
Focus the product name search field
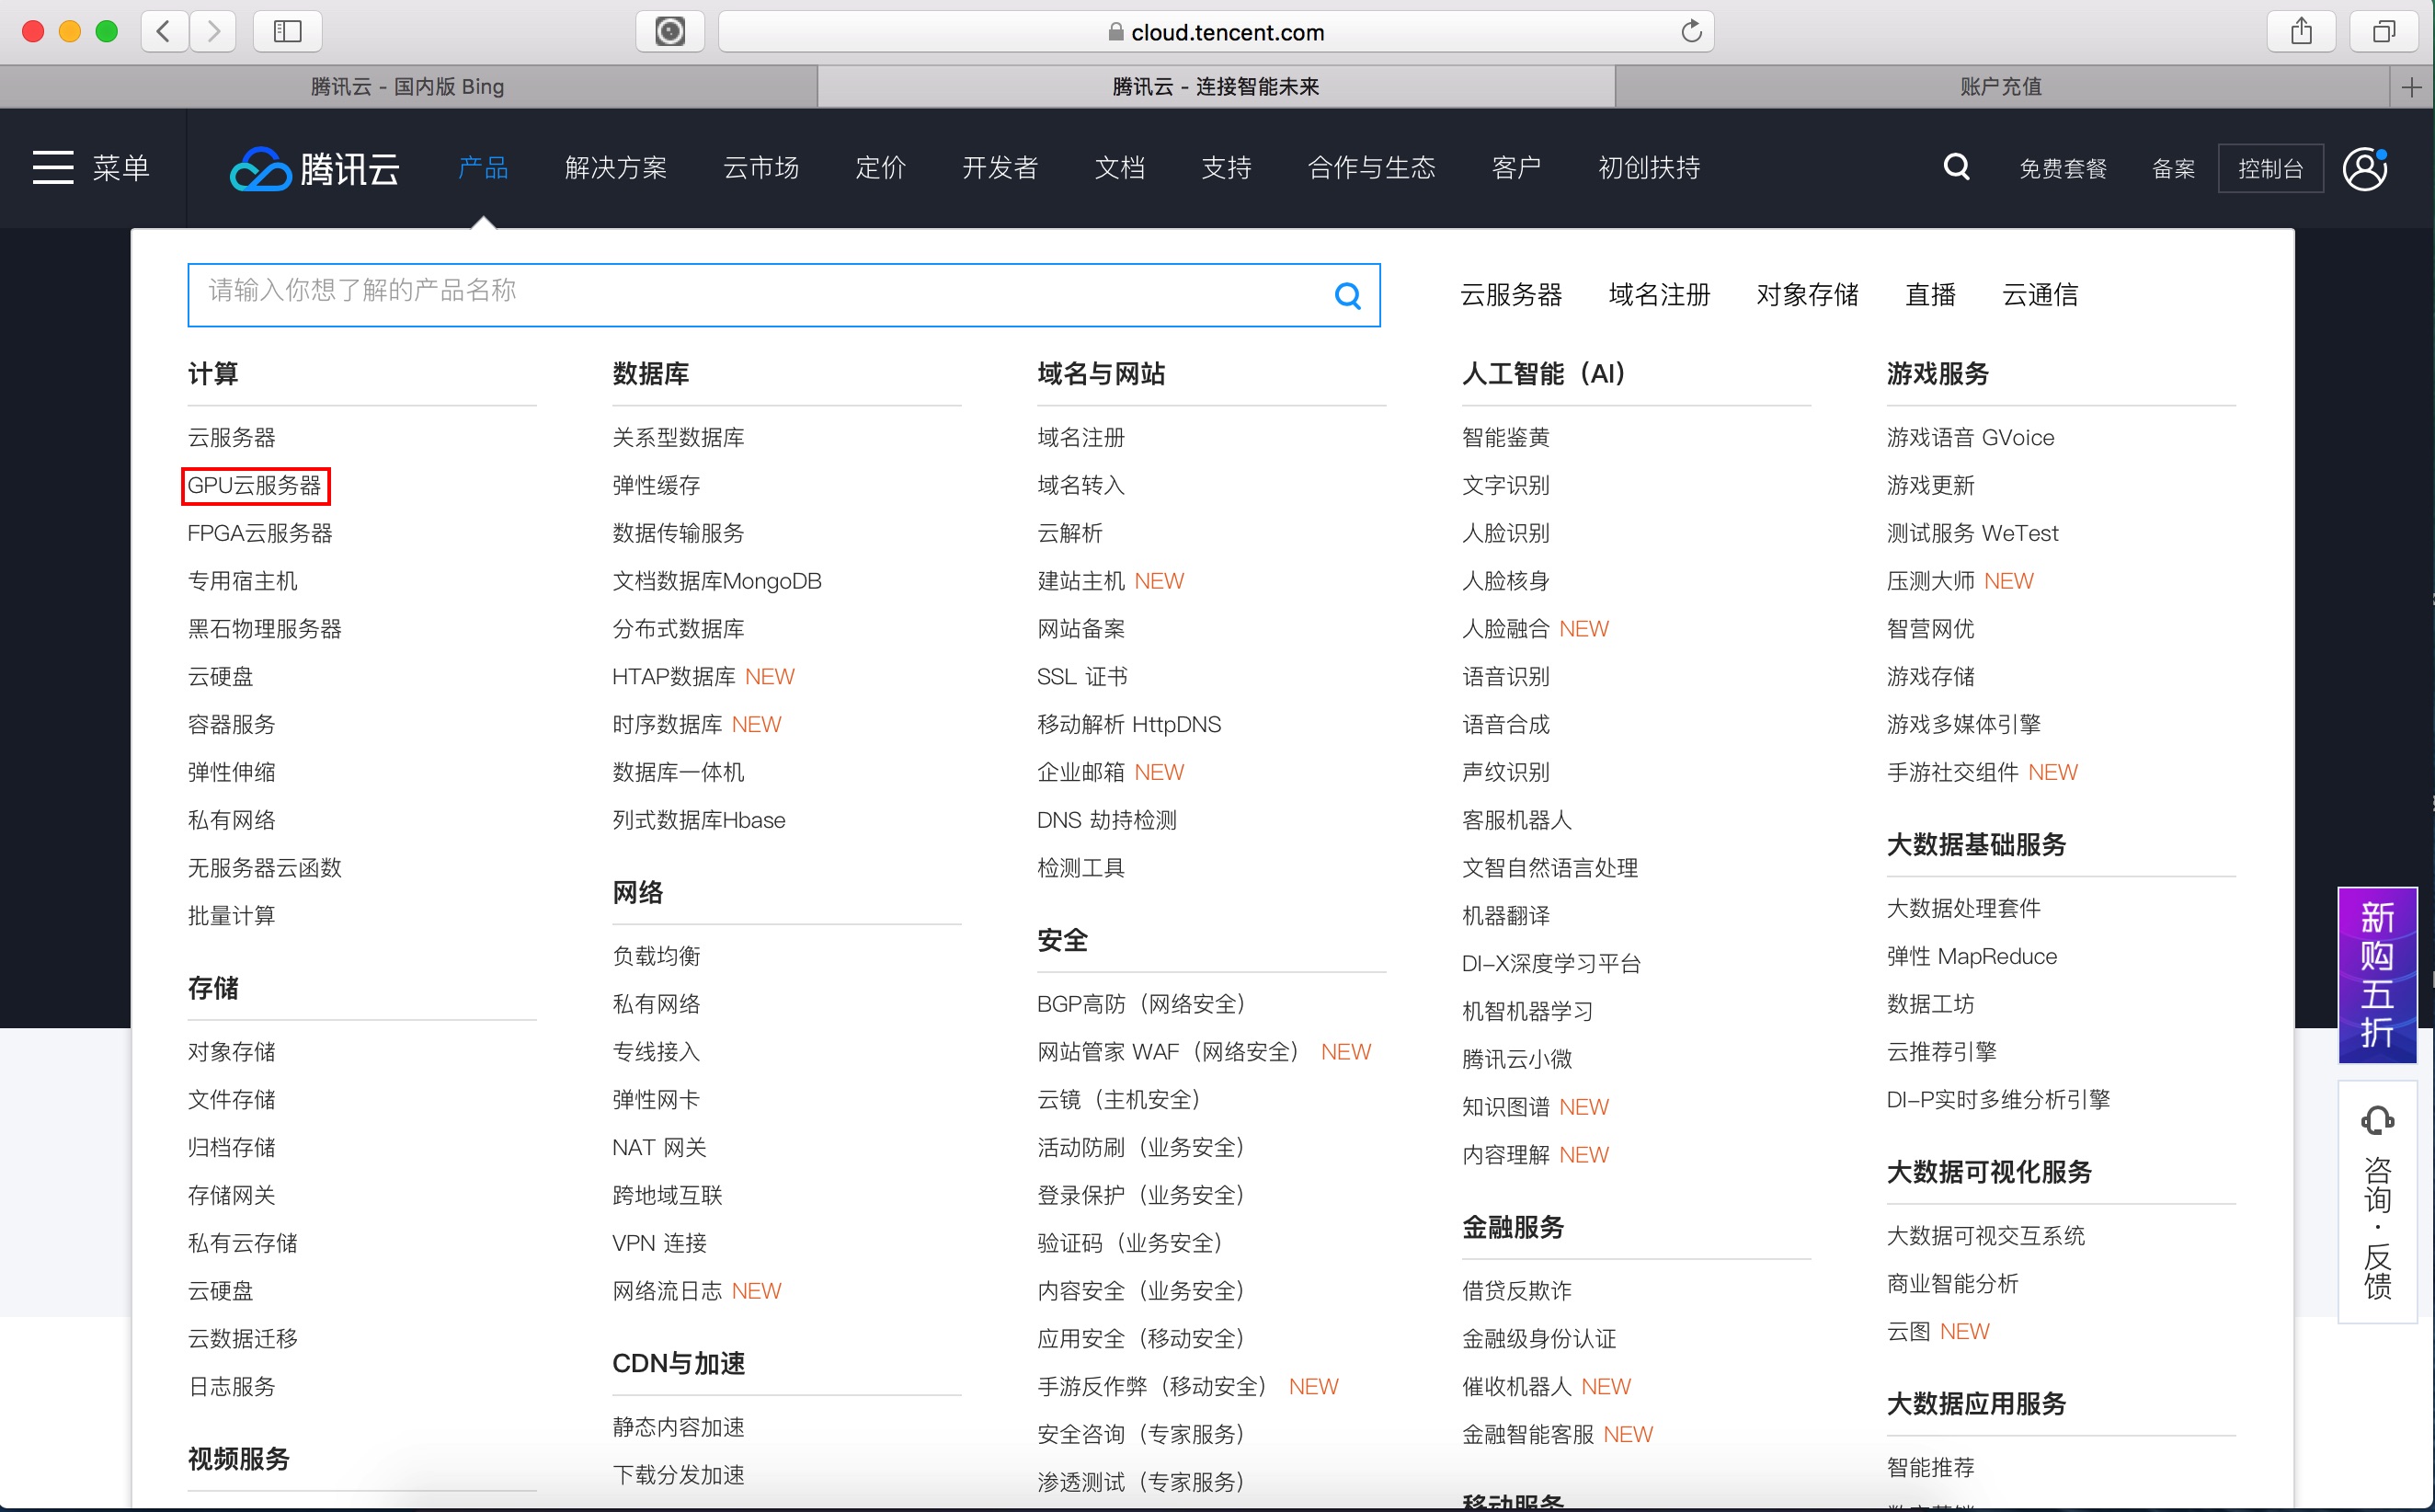click(x=760, y=296)
